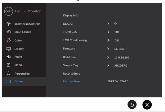
Task: Open the Personalize menu
Action: pos(22,74)
